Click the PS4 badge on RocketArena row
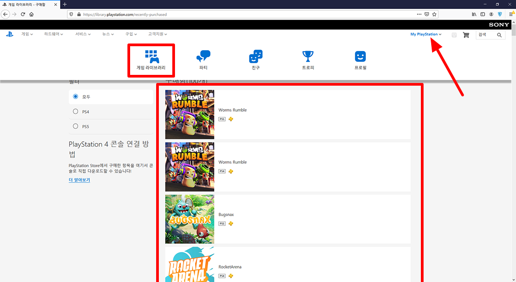Screen dimensions: 516x282 [222, 276]
